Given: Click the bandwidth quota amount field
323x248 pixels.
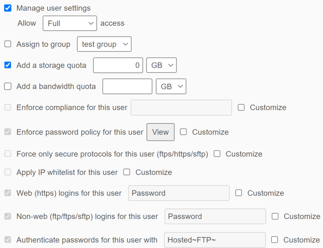Looking at the screenshot, I should click(x=127, y=86).
